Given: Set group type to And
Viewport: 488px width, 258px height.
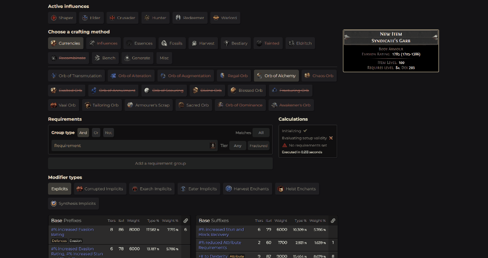Looking at the screenshot, I should click(x=83, y=133).
